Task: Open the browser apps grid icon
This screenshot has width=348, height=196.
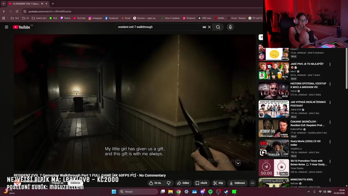Action: pyautogui.click(x=4, y=18)
